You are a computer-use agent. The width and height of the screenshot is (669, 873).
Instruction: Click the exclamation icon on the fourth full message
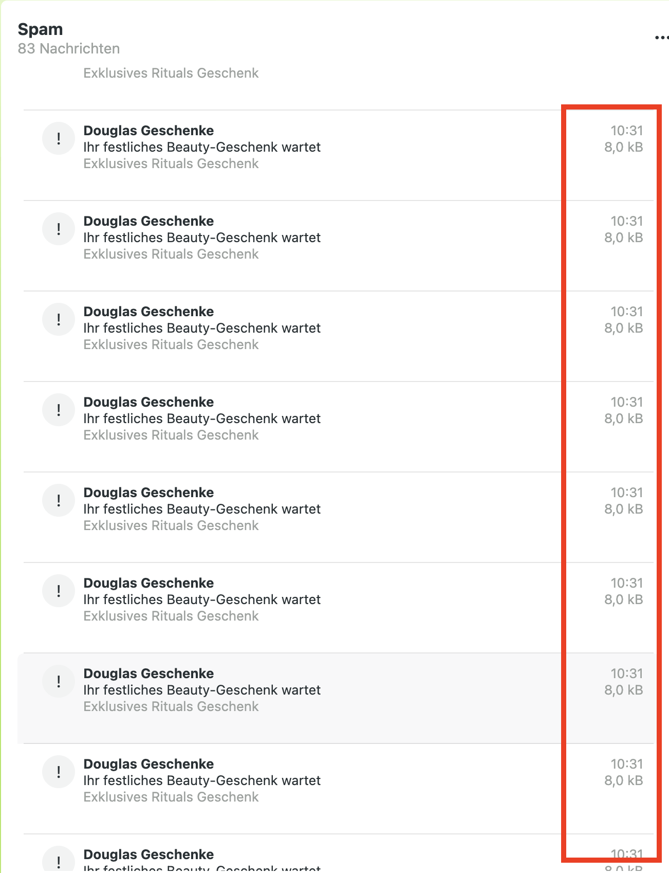tap(59, 410)
